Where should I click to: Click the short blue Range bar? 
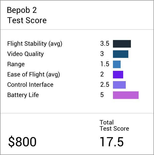coord(117,64)
